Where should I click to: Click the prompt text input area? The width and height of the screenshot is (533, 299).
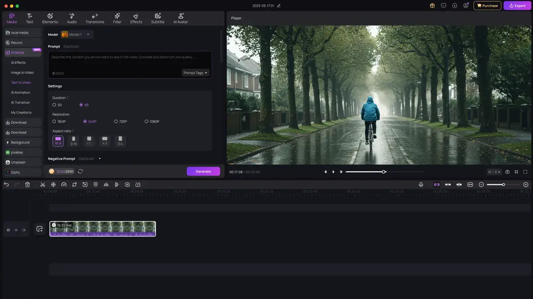[x=129, y=61]
